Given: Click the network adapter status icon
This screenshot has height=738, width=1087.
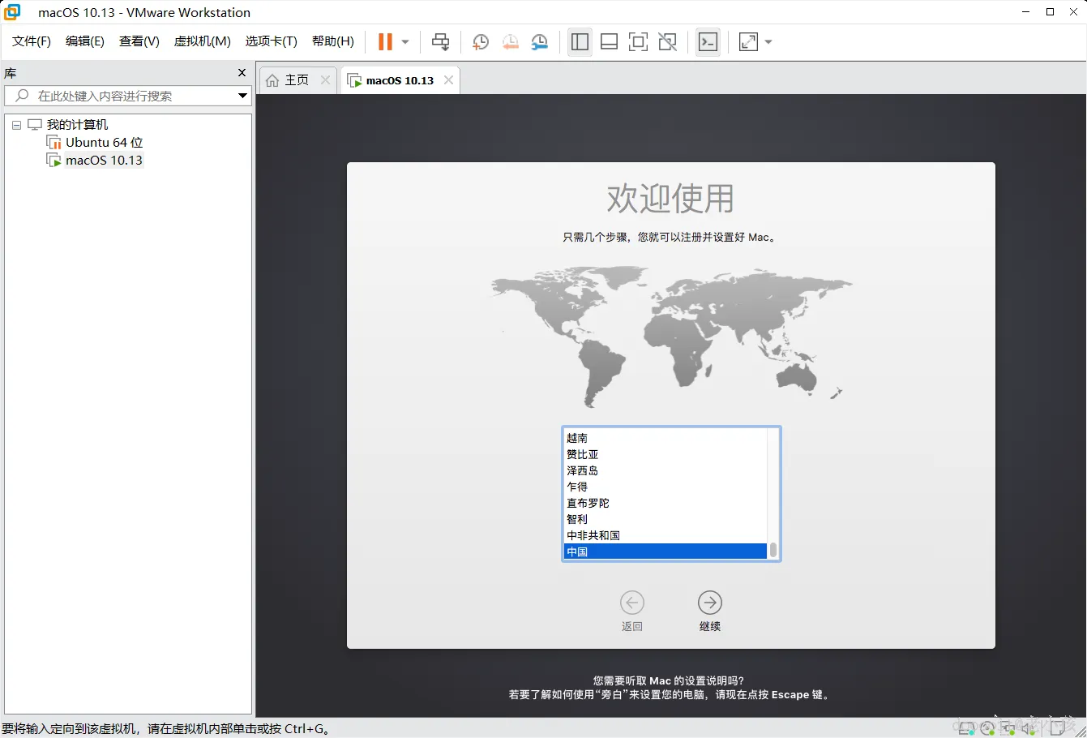Looking at the screenshot, I should coord(1008,727).
